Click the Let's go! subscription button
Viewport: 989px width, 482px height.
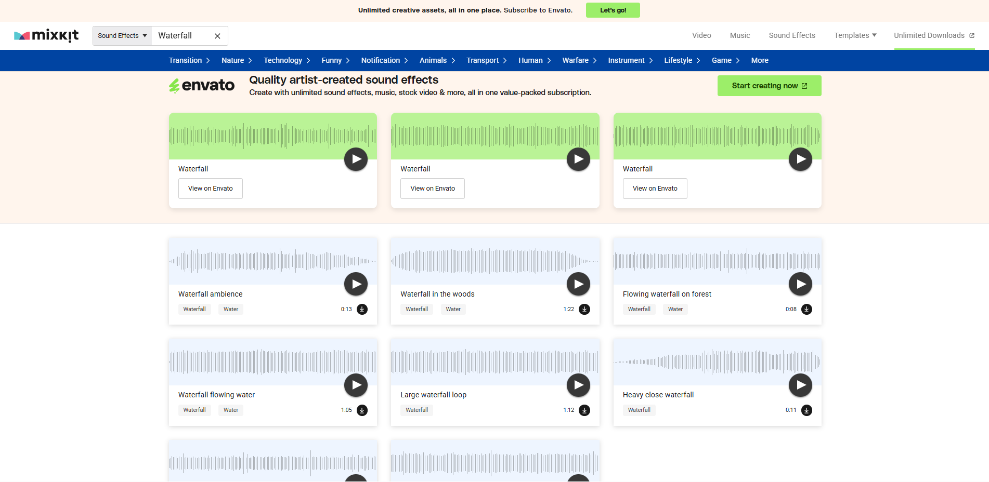coord(613,10)
